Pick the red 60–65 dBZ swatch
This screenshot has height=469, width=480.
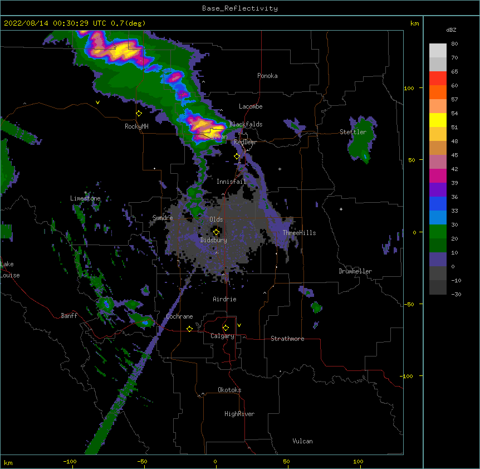(x=438, y=79)
